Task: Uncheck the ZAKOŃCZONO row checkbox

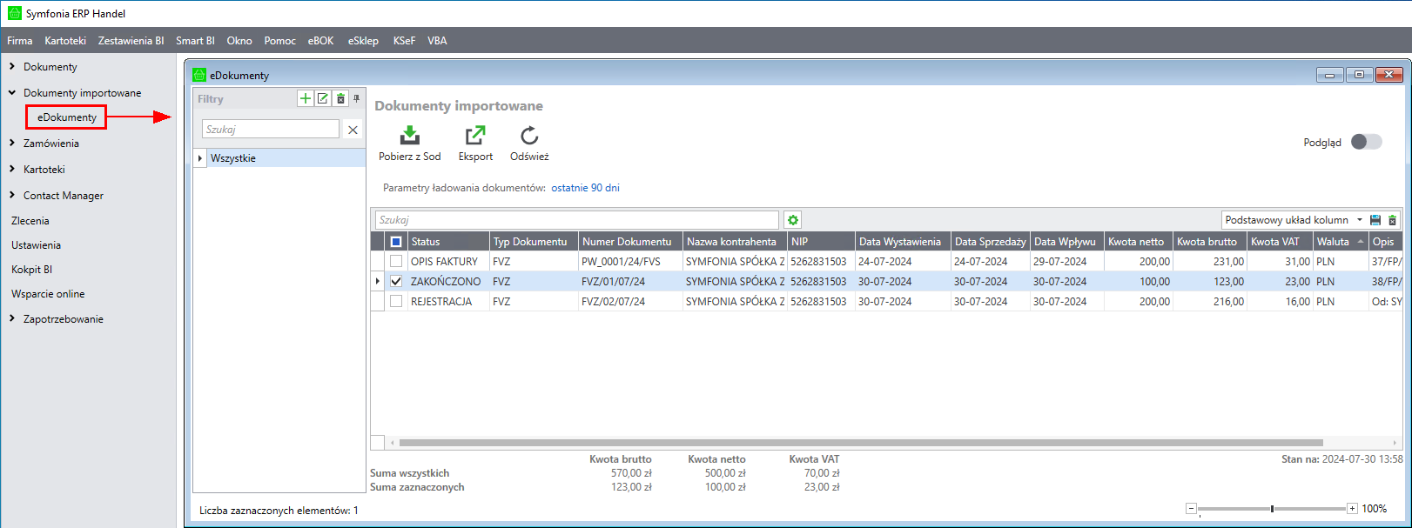Action: [x=396, y=281]
